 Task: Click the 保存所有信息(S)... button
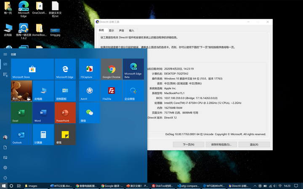(221, 144)
